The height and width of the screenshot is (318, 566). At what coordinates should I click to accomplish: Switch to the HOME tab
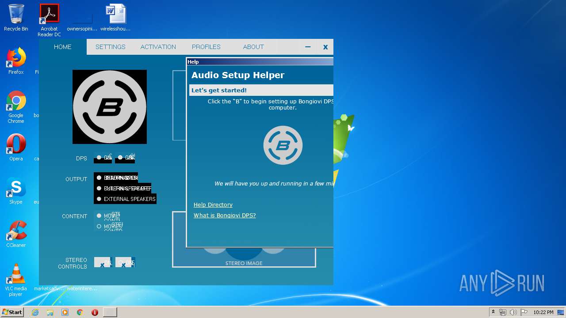[63, 47]
